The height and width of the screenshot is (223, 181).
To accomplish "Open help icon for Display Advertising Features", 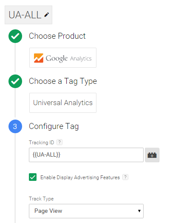I will pos(125,177).
